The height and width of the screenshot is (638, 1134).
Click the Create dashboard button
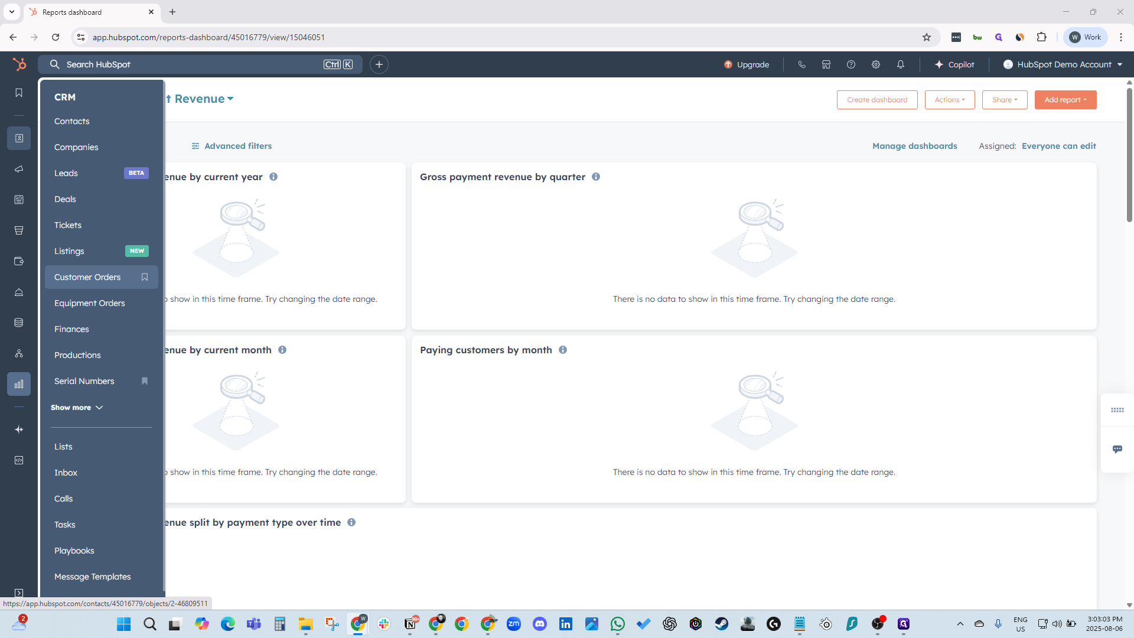click(x=877, y=100)
